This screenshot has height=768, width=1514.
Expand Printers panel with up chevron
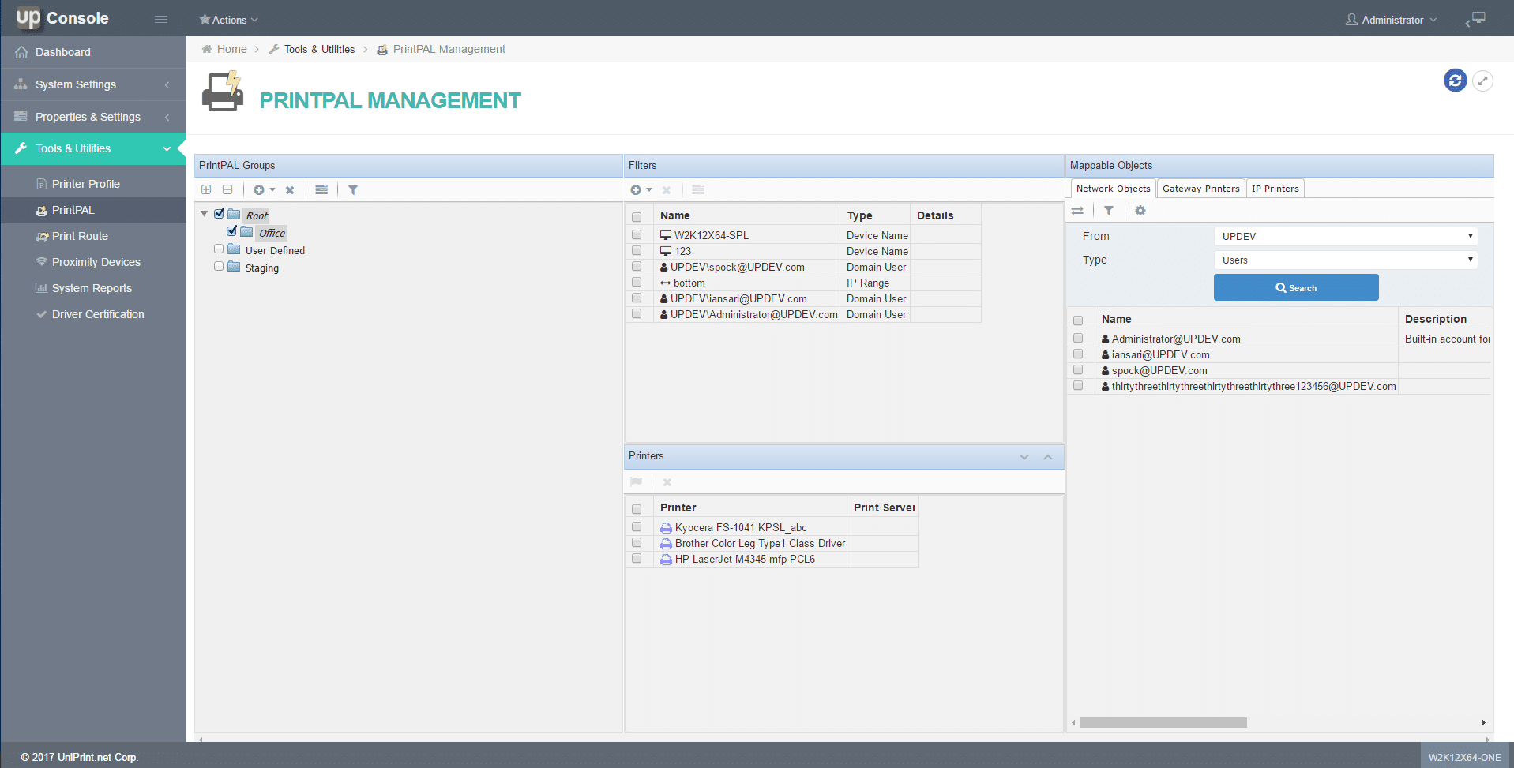(x=1048, y=457)
